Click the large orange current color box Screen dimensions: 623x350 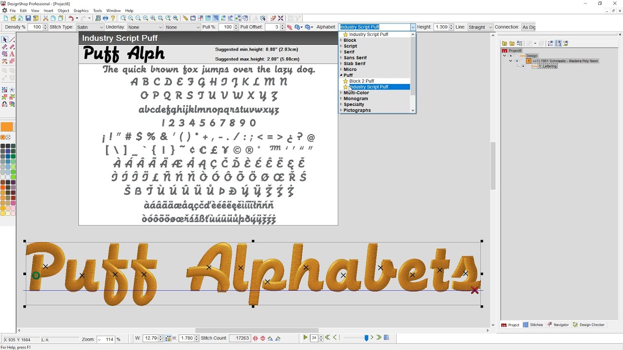tap(7, 127)
